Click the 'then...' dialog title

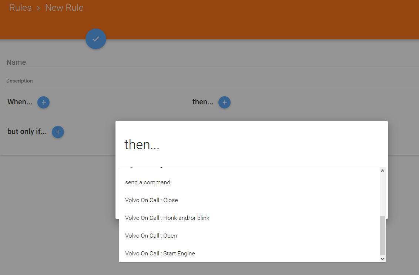pyautogui.click(x=142, y=144)
